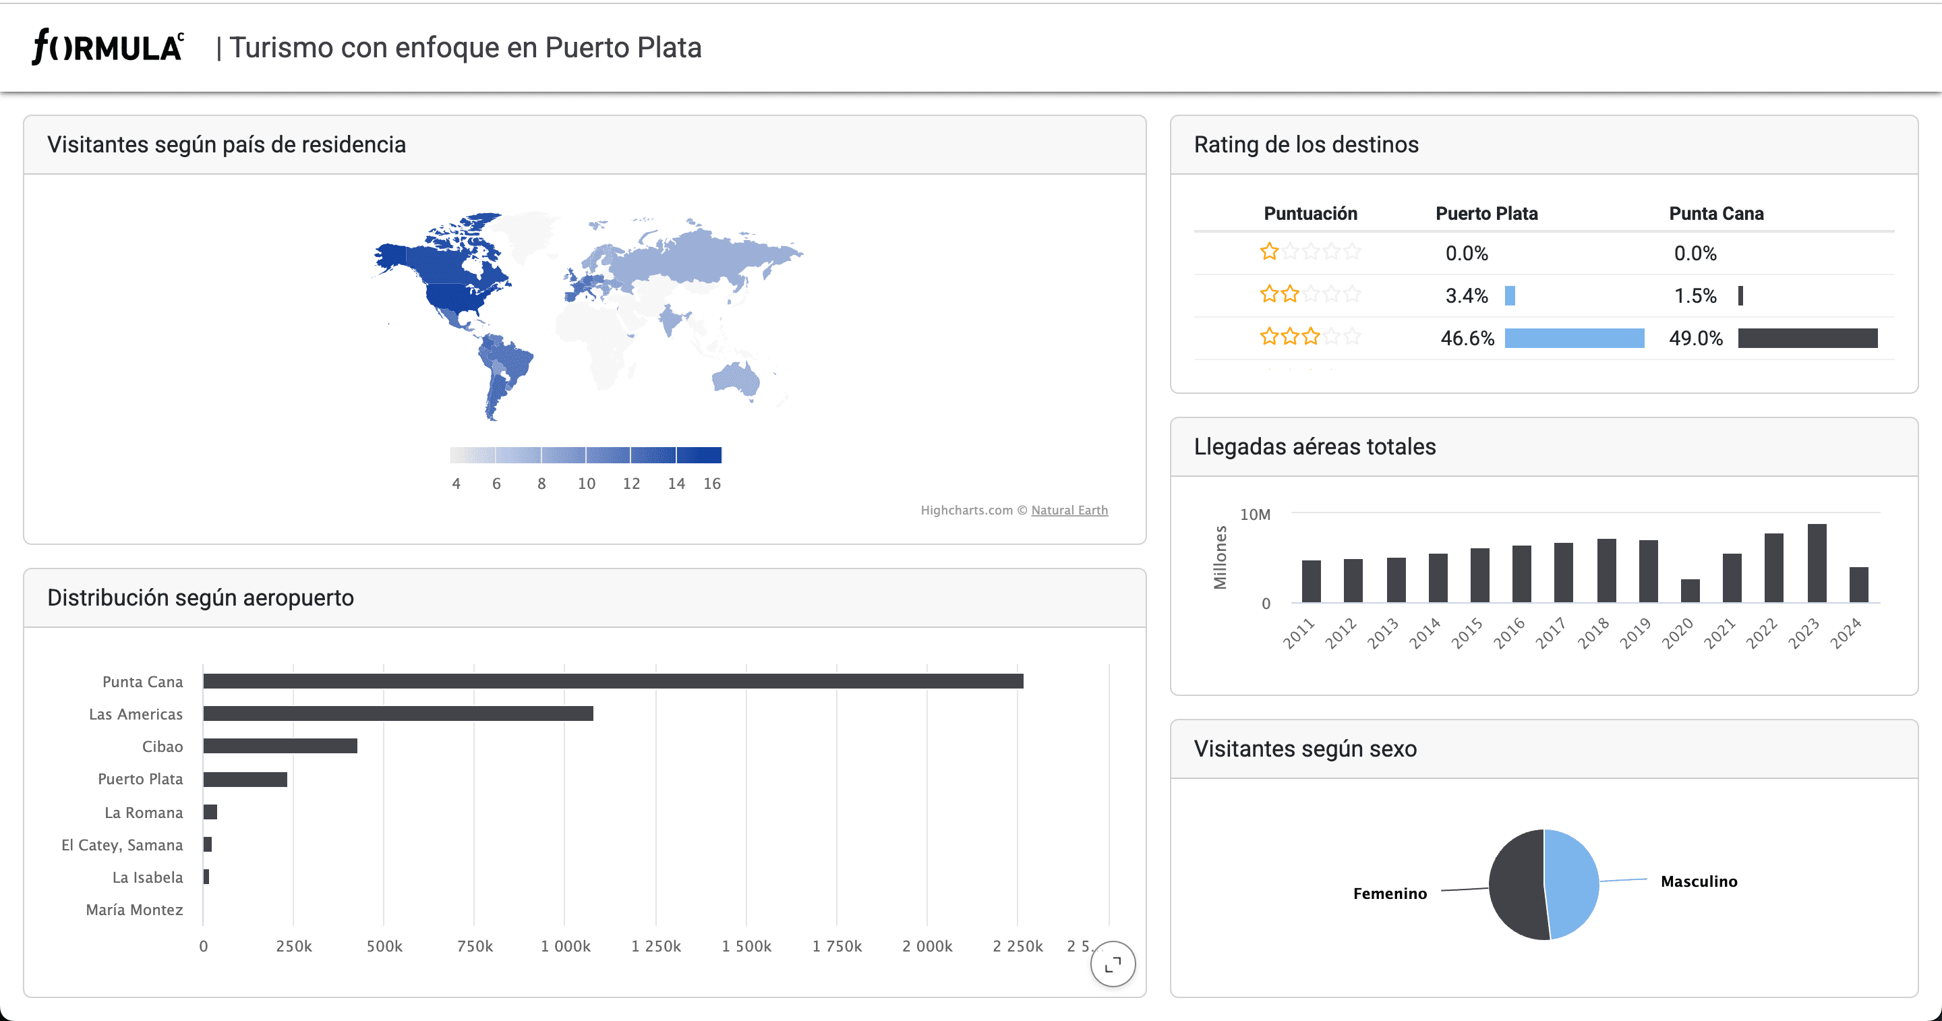Click the 2020 arrivals column
The width and height of the screenshot is (1942, 1021).
coord(1690,591)
